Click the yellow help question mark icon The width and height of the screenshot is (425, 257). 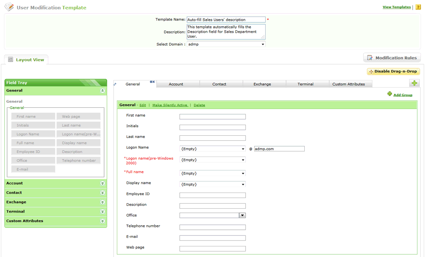(x=418, y=7)
